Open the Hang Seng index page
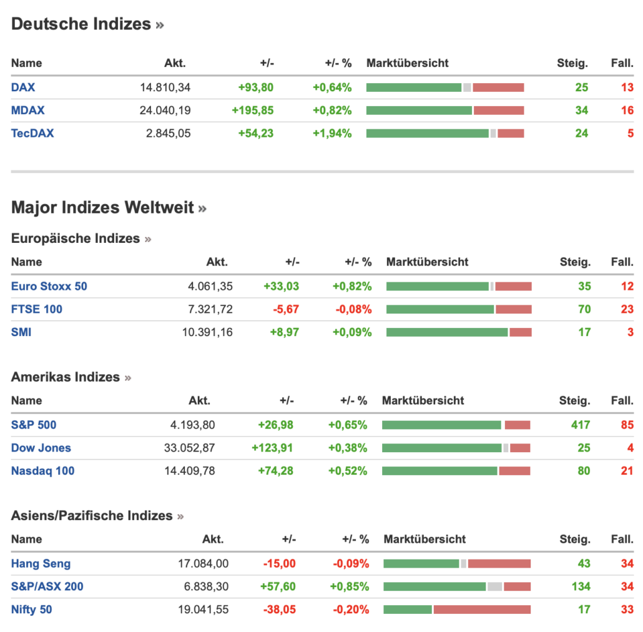The width and height of the screenshot is (643, 632). pos(41,563)
